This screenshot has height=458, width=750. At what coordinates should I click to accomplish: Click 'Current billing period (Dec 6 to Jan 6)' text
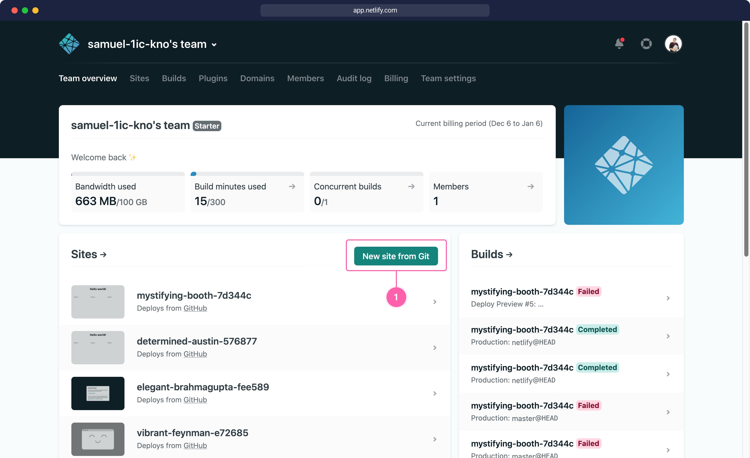479,123
